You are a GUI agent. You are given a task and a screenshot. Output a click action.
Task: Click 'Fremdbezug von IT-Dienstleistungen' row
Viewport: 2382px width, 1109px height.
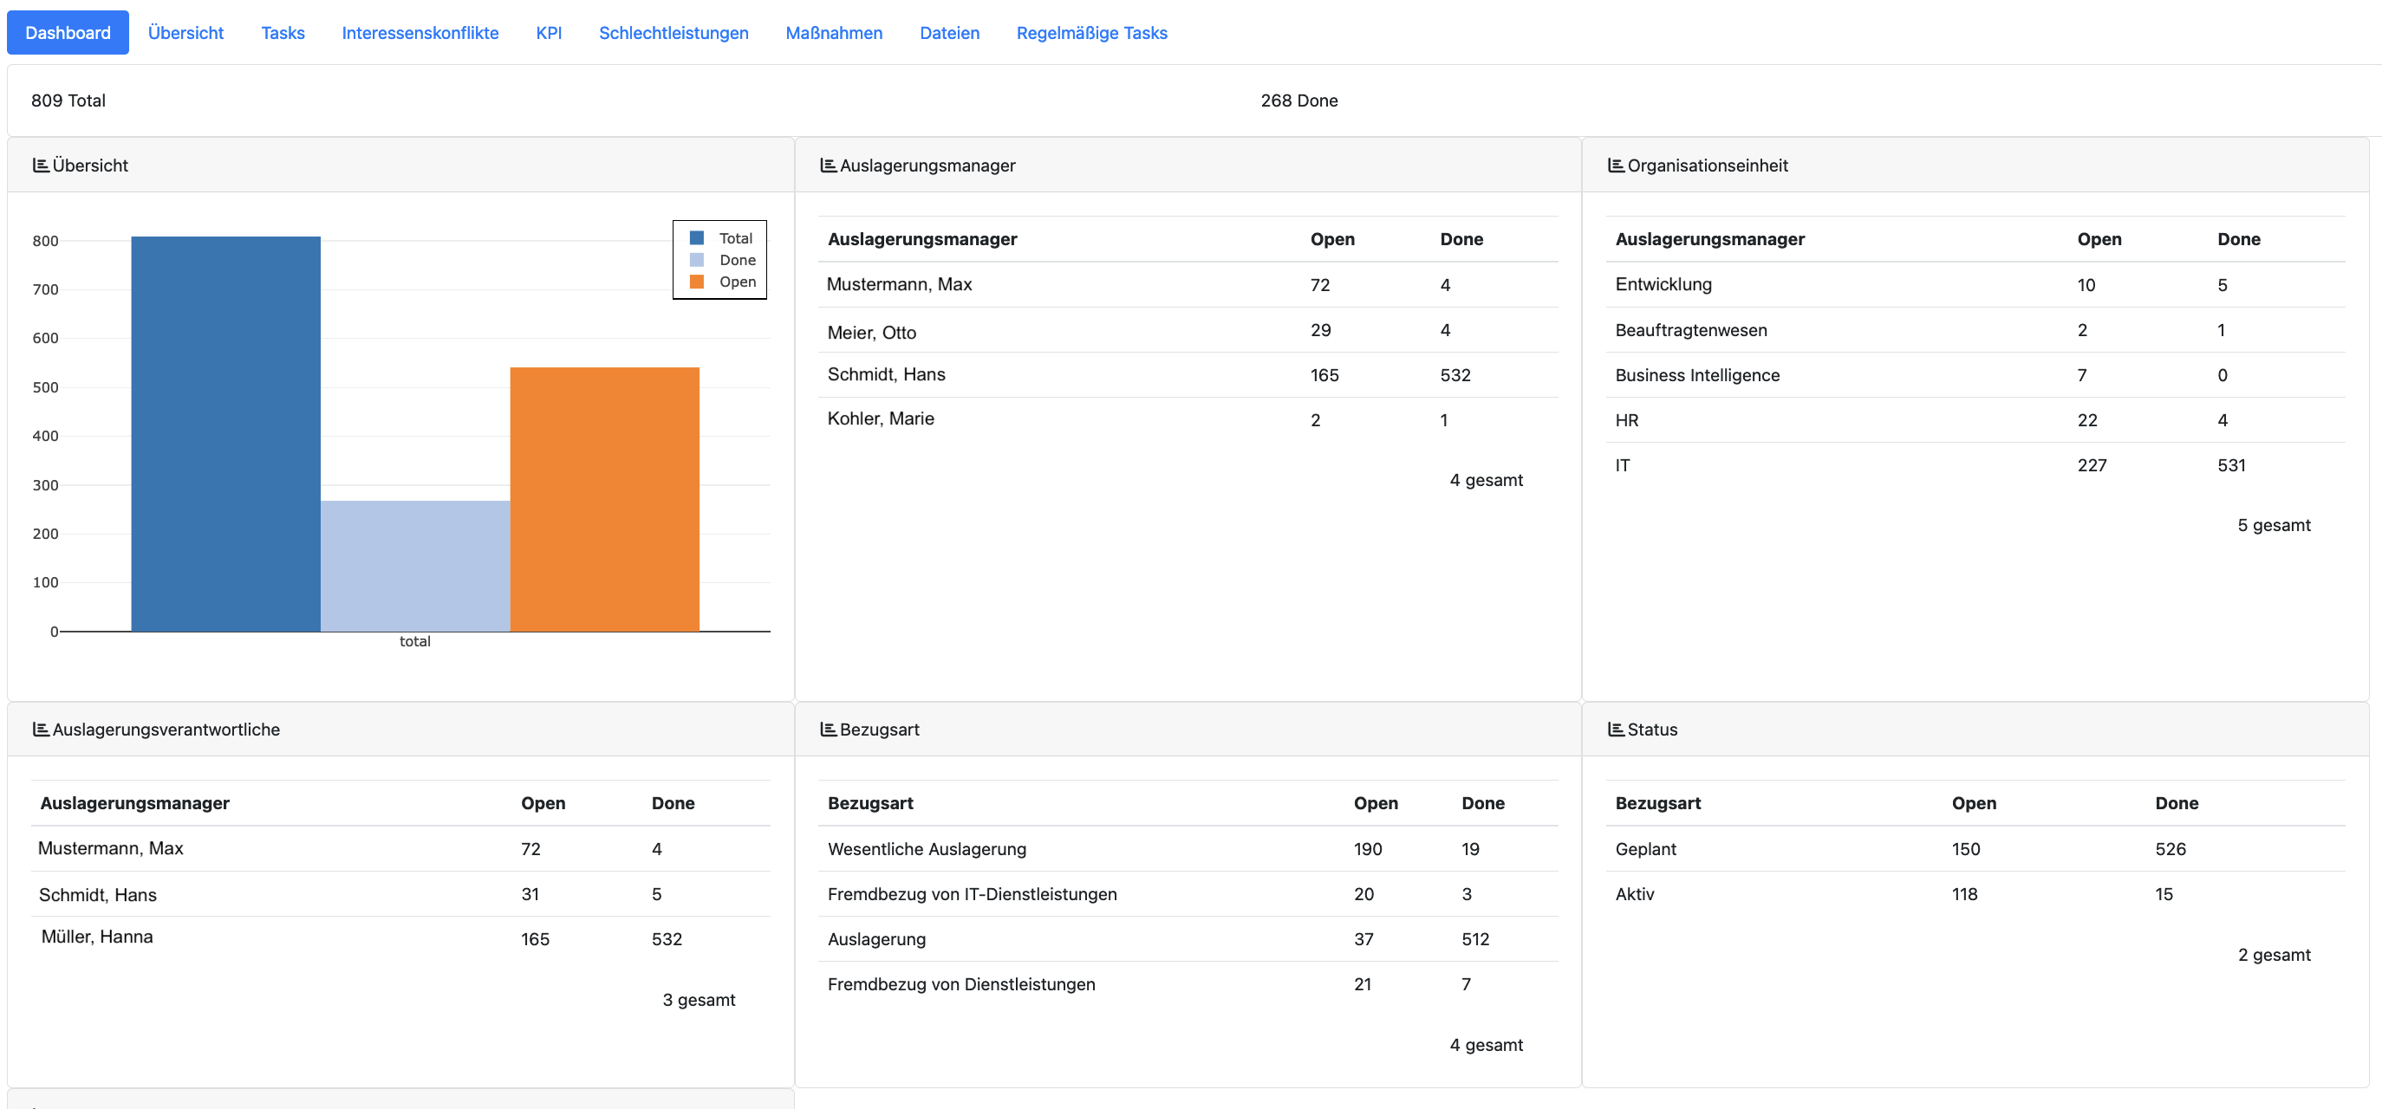1188,895
